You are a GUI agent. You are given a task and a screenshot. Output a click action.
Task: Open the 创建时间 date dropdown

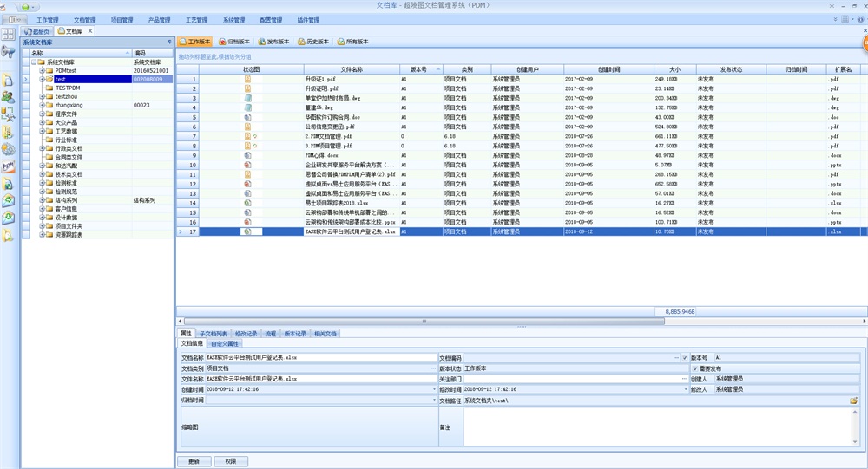(x=433, y=390)
